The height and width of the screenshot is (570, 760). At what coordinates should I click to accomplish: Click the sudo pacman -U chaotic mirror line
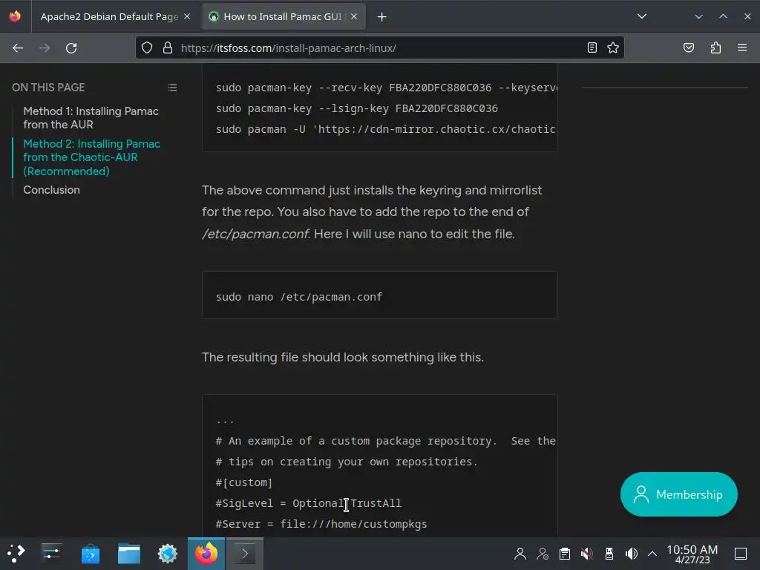[386, 129]
